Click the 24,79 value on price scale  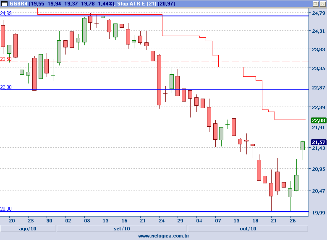click(318, 13)
